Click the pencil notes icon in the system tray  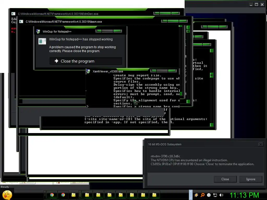click(196, 195)
